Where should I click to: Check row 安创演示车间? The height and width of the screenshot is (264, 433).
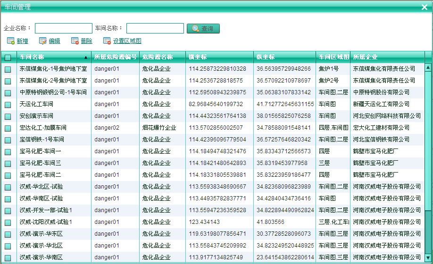click(x=8, y=116)
